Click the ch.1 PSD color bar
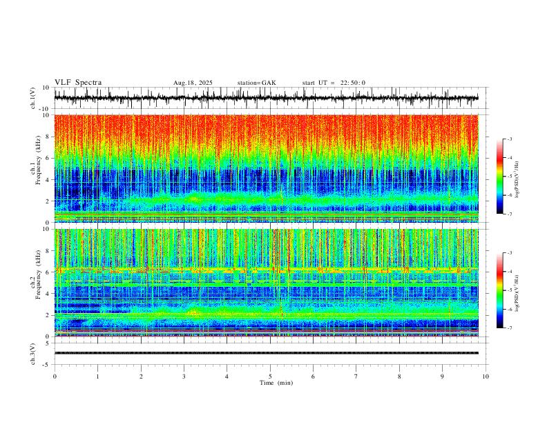Image resolution: width=547 pixels, height=422 pixels. 499,177
